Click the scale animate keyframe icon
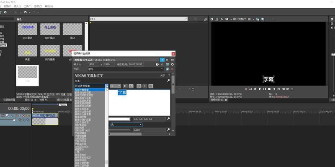 coord(168,129)
